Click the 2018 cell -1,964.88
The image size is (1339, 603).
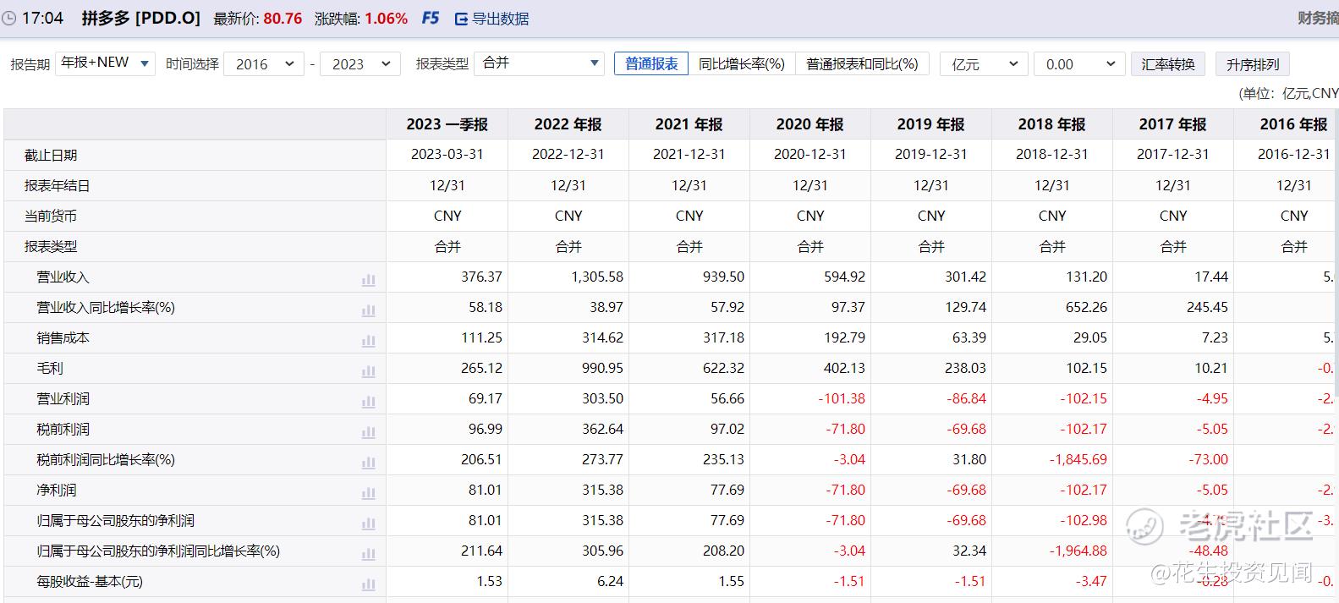click(1078, 551)
